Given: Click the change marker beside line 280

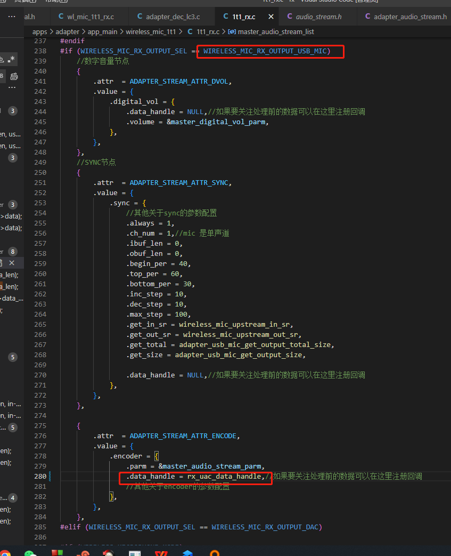Looking at the screenshot, I should 50,476.
